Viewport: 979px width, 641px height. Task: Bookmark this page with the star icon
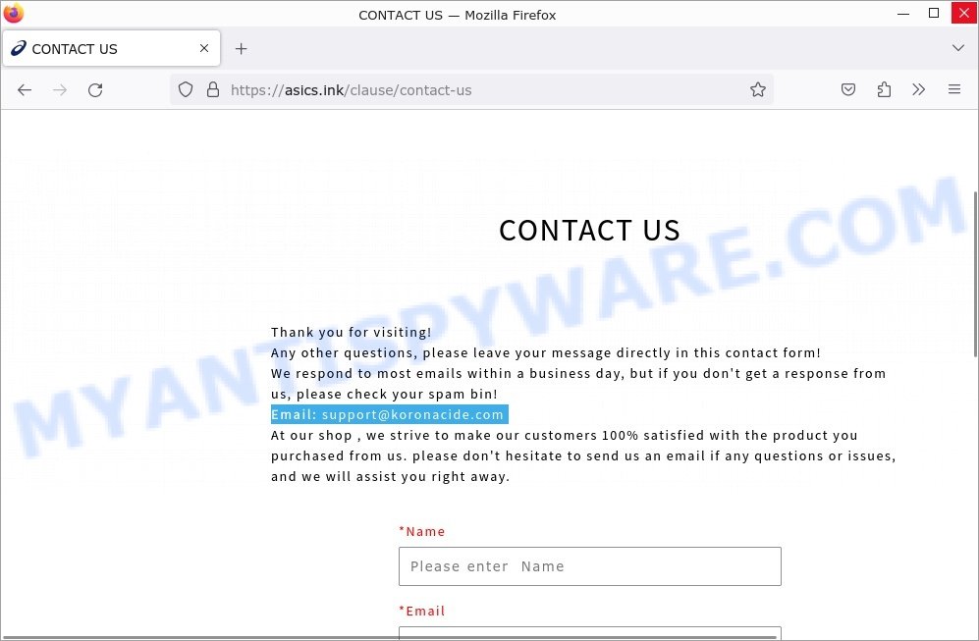click(x=757, y=90)
